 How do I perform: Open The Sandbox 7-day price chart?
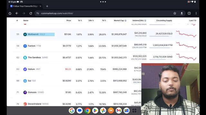[x=186, y=57]
